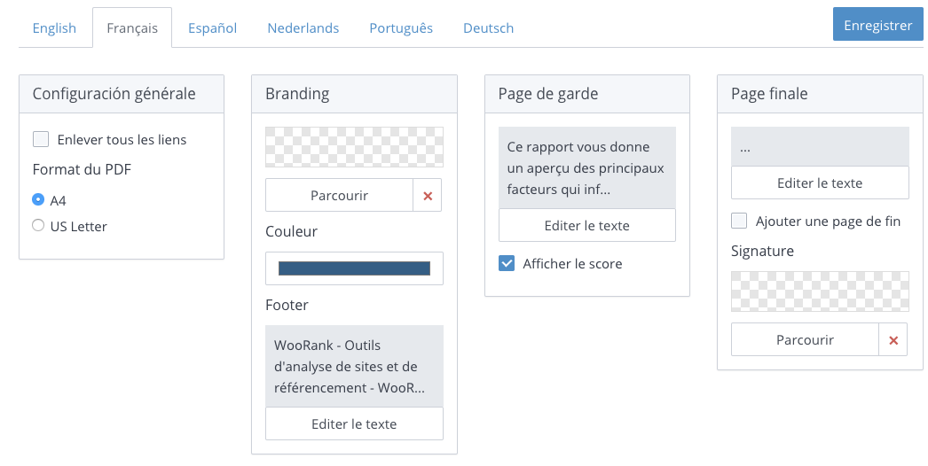Viewport: 928px width, 466px height.
Task: Edit the Footer text
Action: coord(354,424)
